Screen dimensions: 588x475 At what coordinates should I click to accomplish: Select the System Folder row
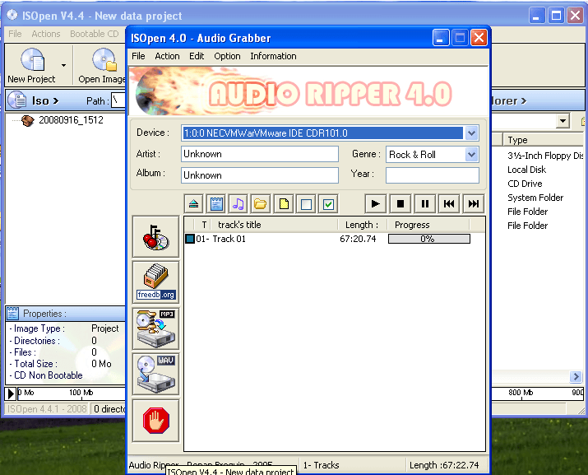tap(535, 198)
